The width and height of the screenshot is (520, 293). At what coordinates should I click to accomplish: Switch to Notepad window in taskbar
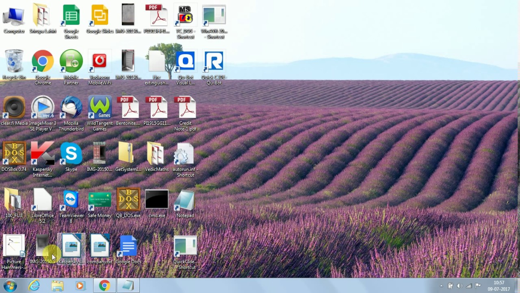pyautogui.click(x=128, y=286)
